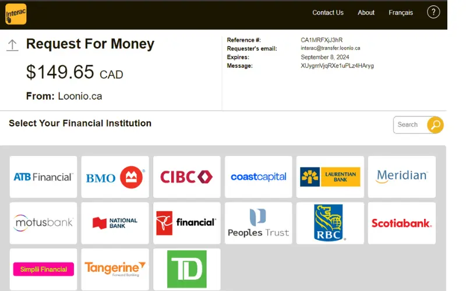Screen dimensions: 466x291
Task: Select the motusbank tile
Action: click(43, 223)
